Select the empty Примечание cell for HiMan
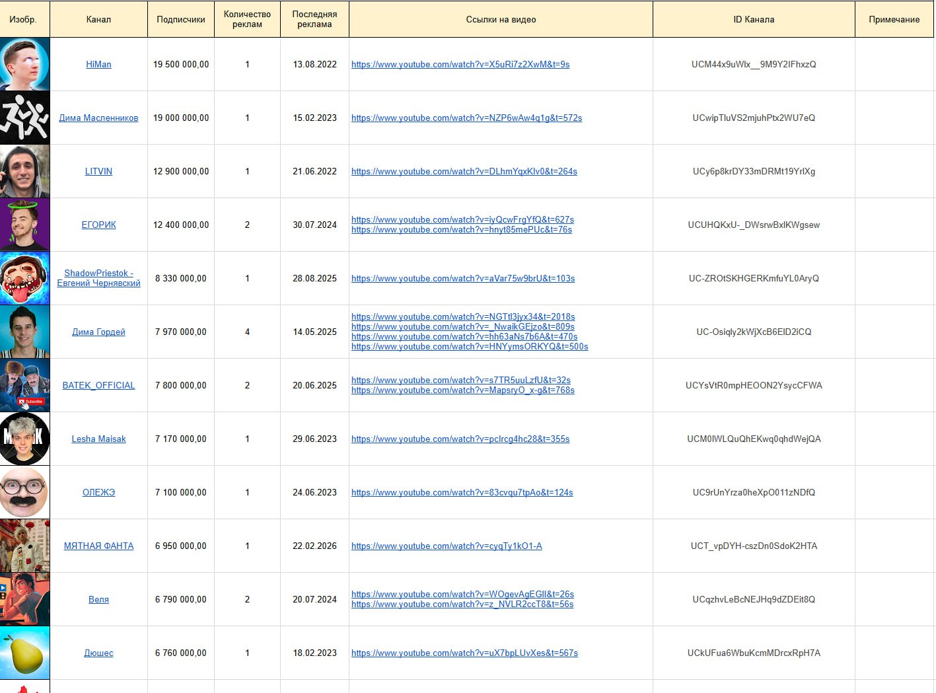The height and width of the screenshot is (693, 936). pos(894,64)
